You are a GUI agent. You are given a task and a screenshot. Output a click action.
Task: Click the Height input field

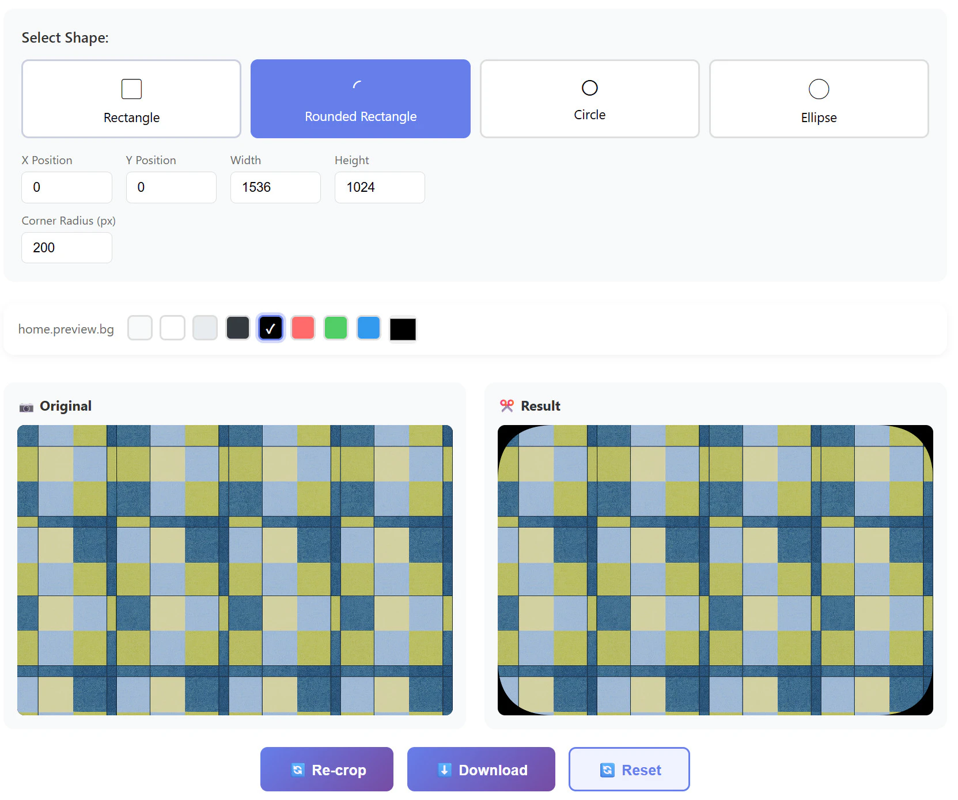pyautogui.click(x=380, y=187)
